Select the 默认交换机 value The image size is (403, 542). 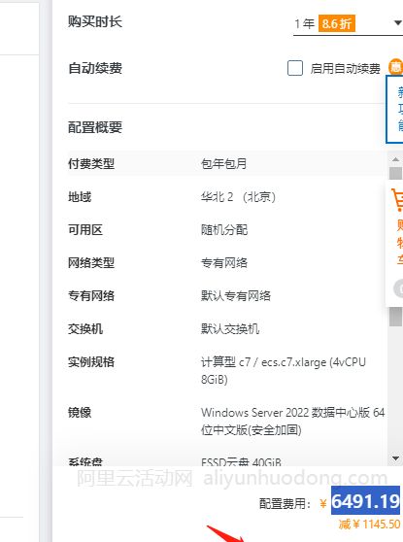[230, 328]
